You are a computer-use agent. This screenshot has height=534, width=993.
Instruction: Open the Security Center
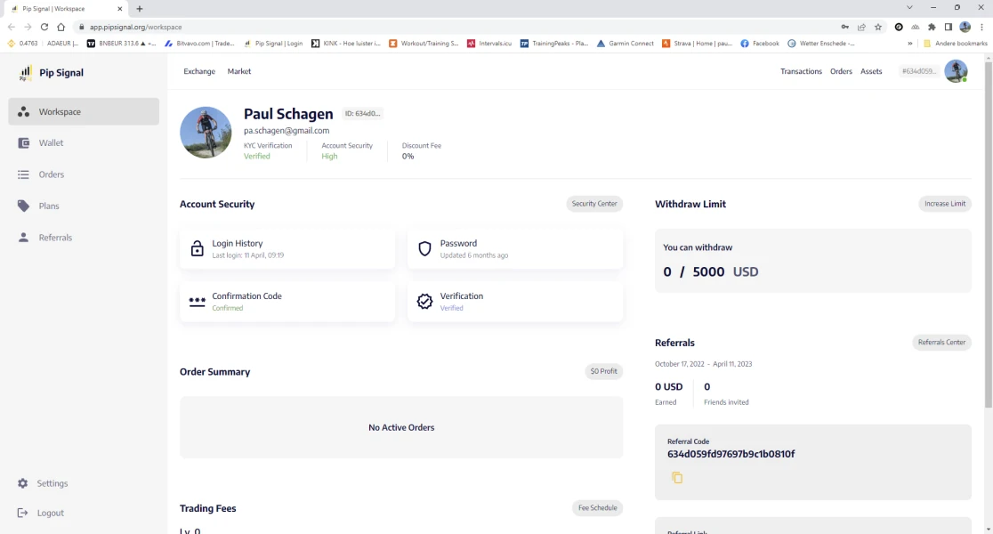coord(594,204)
